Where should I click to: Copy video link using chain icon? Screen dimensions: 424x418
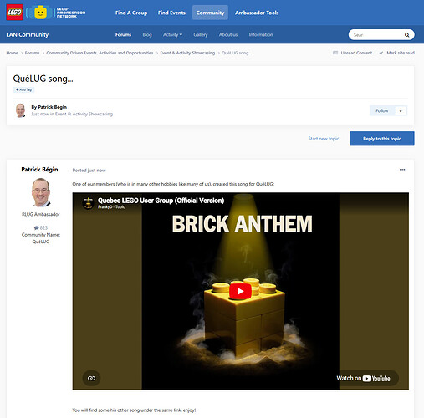tap(91, 378)
